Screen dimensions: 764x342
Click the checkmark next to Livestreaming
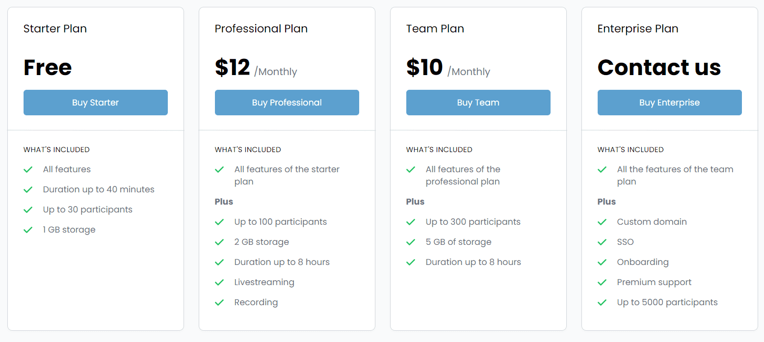[219, 282]
